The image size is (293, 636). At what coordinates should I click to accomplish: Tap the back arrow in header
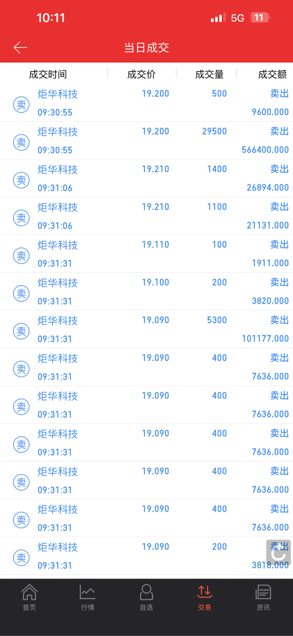tap(21, 47)
